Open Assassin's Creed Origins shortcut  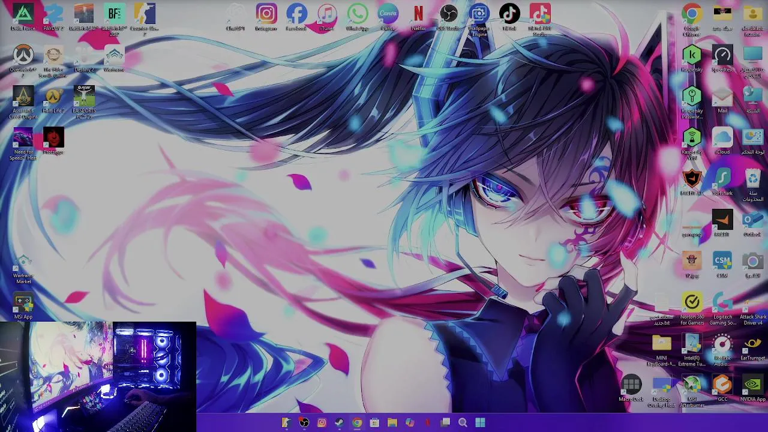[23, 102]
